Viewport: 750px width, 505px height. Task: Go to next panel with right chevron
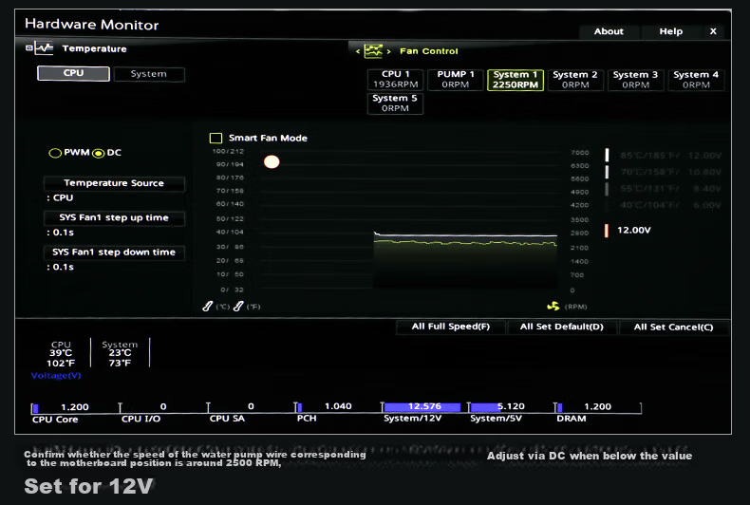389,51
